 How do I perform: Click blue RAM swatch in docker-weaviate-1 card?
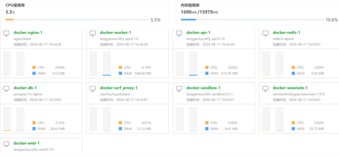click(x=293, y=129)
